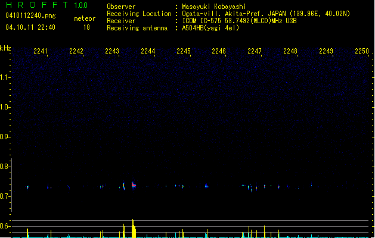
Task: Click the 2241 time axis marker
Action: point(41,51)
